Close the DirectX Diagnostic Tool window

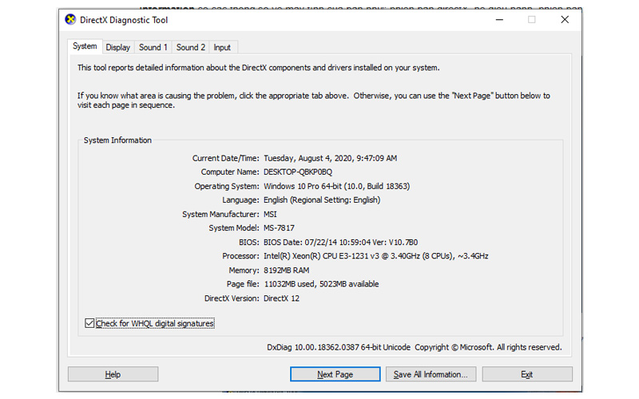pos(565,19)
